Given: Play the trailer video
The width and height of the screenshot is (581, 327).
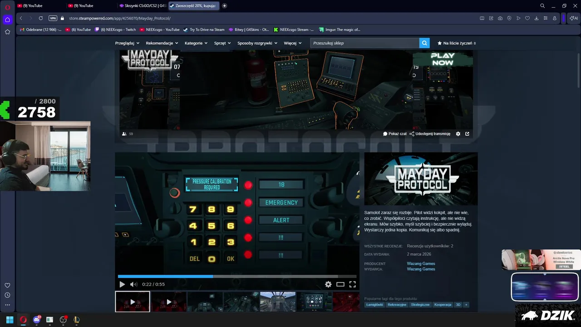Looking at the screenshot, I should coord(122,284).
